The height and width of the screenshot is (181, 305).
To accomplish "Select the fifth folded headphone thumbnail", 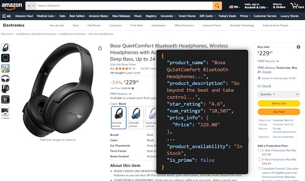I will pyautogui.click(x=5, y=89).
